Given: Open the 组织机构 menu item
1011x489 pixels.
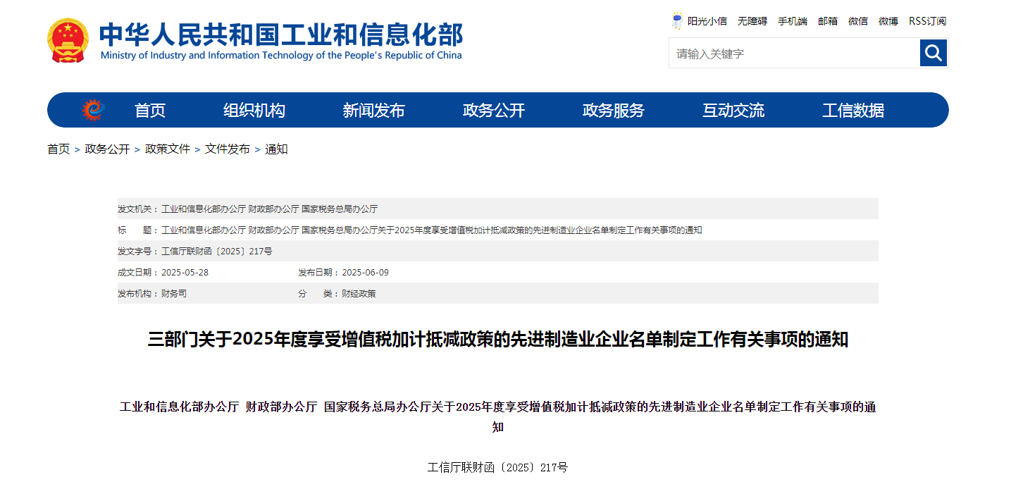Looking at the screenshot, I should pyautogui.click(x=254, y=110).
